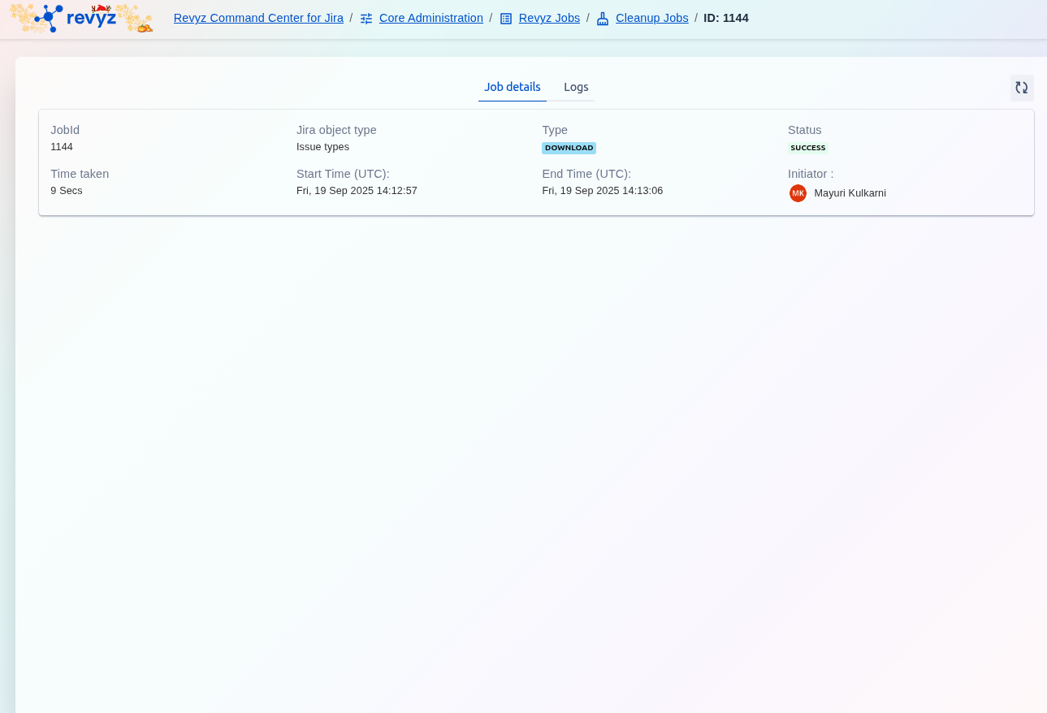
Task: Click the SUCCESS status badge
Action: (x=807, y=148)
